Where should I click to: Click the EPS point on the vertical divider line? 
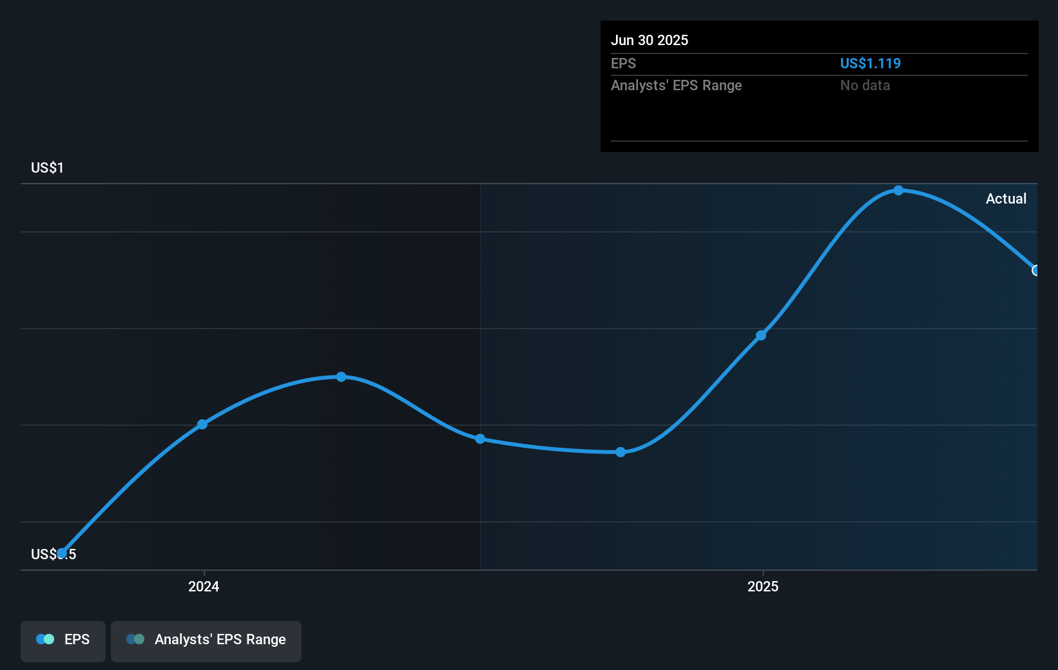pyautogui.click(x=480, y=439)
